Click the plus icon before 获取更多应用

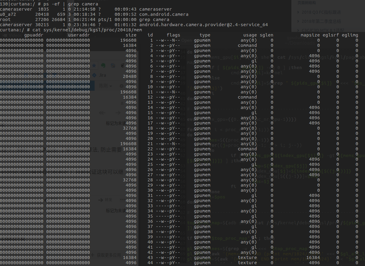[x=92, y=254]
